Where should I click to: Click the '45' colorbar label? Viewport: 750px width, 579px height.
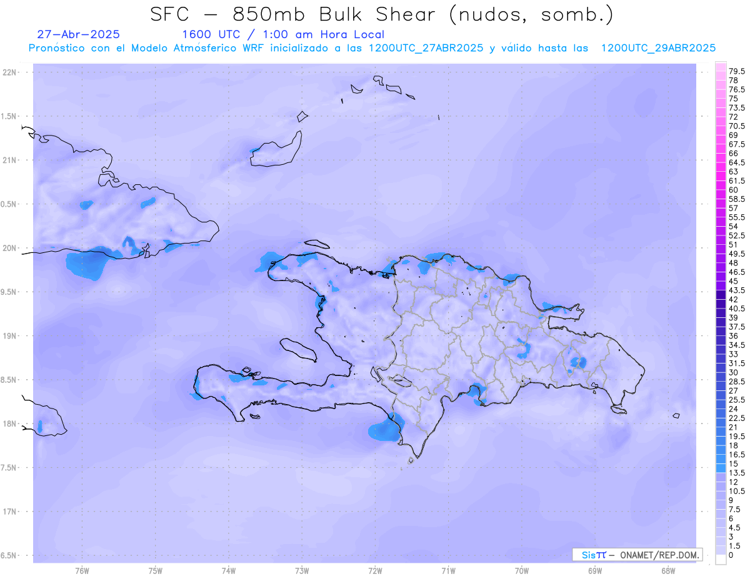pyautogui.click(x=733, y=281)
